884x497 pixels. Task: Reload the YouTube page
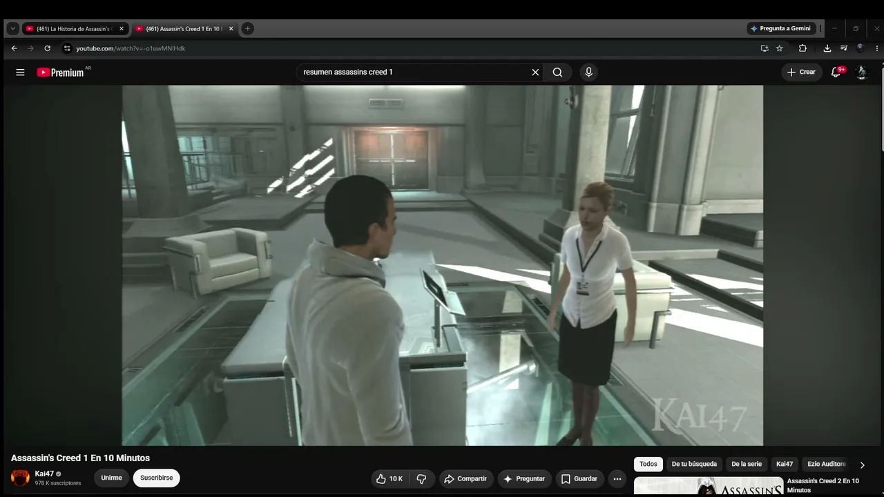point(47,48)
